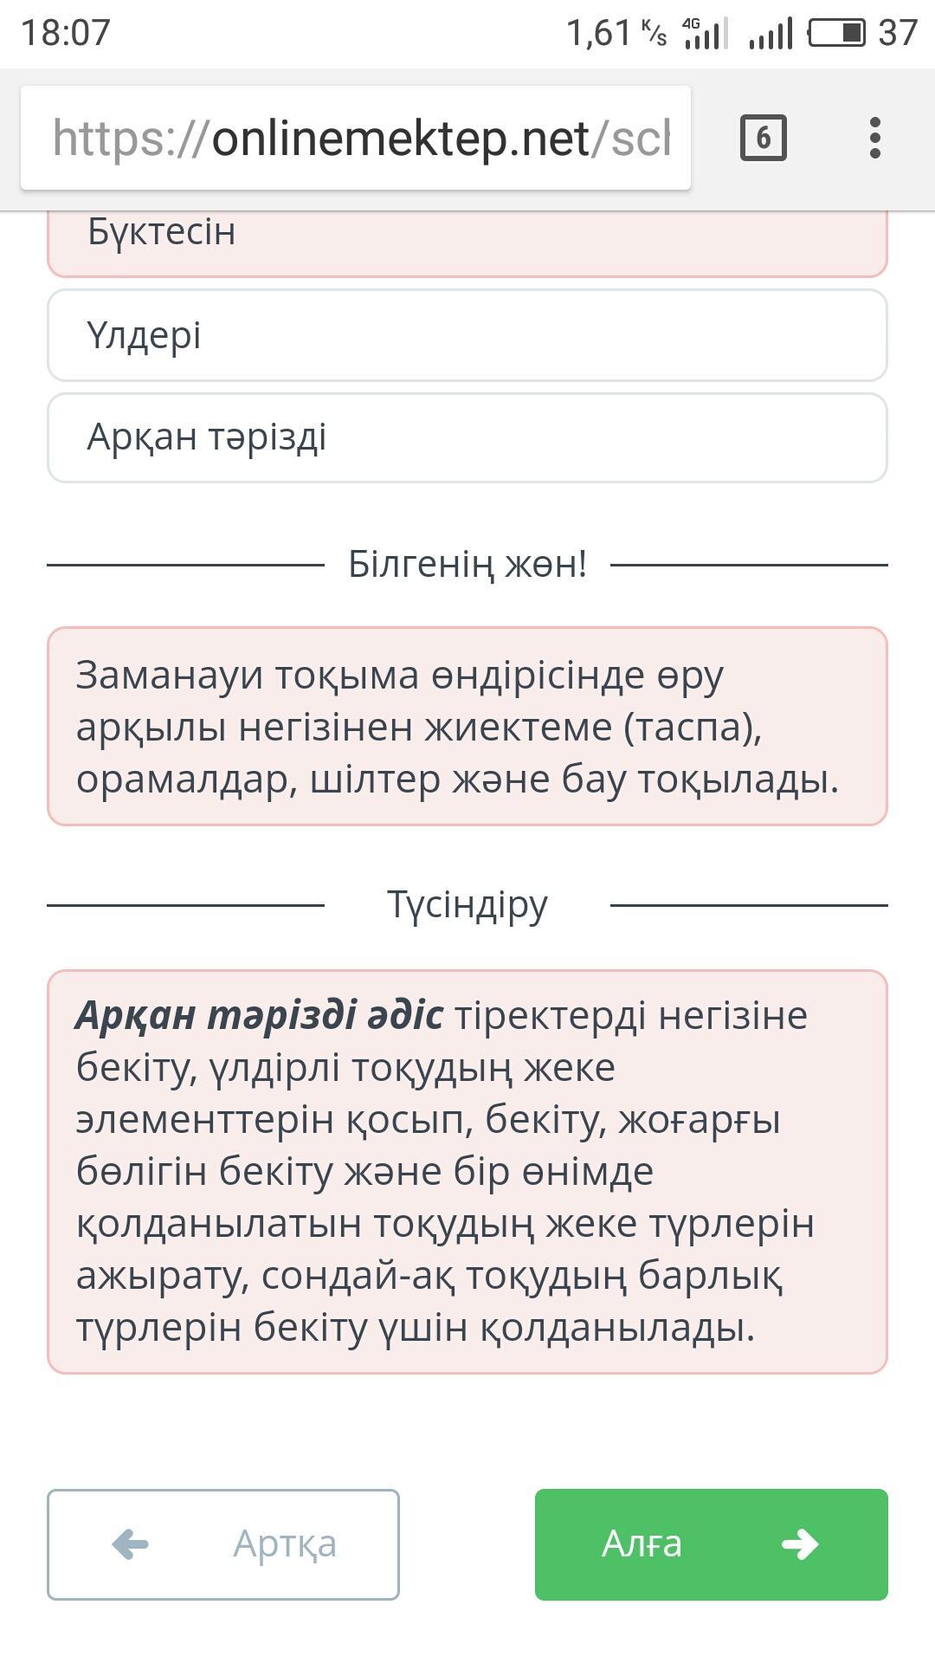Select the Үлдері answer option
Image resolution: width=935 pixels, height=1663 pixels.
[467, 335]
